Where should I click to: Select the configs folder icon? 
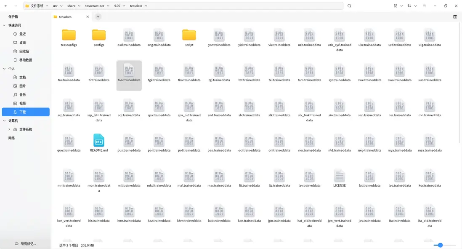click(99, 35)
